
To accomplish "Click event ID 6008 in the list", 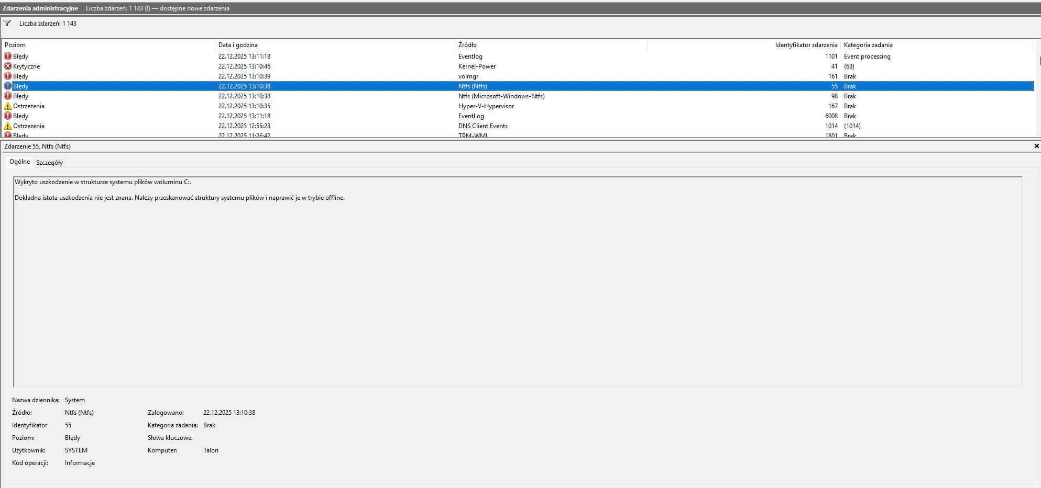I will tap(831, 116).
